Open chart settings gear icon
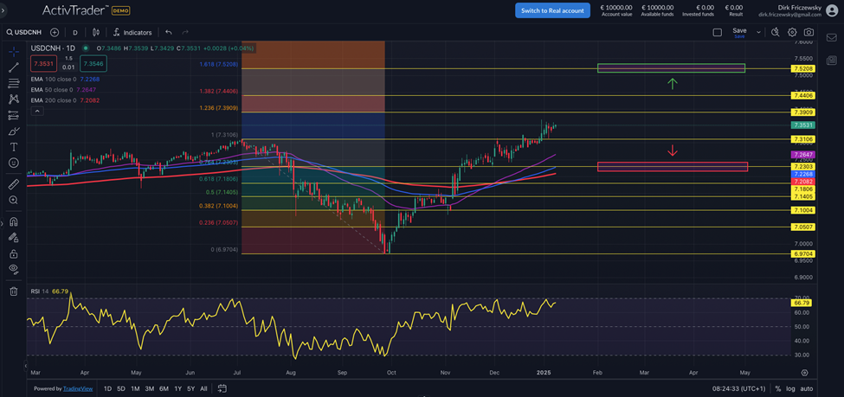Viewport: 844px width, 397px height. click(792, 32)
